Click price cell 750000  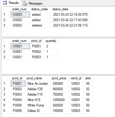click(60, 94)
